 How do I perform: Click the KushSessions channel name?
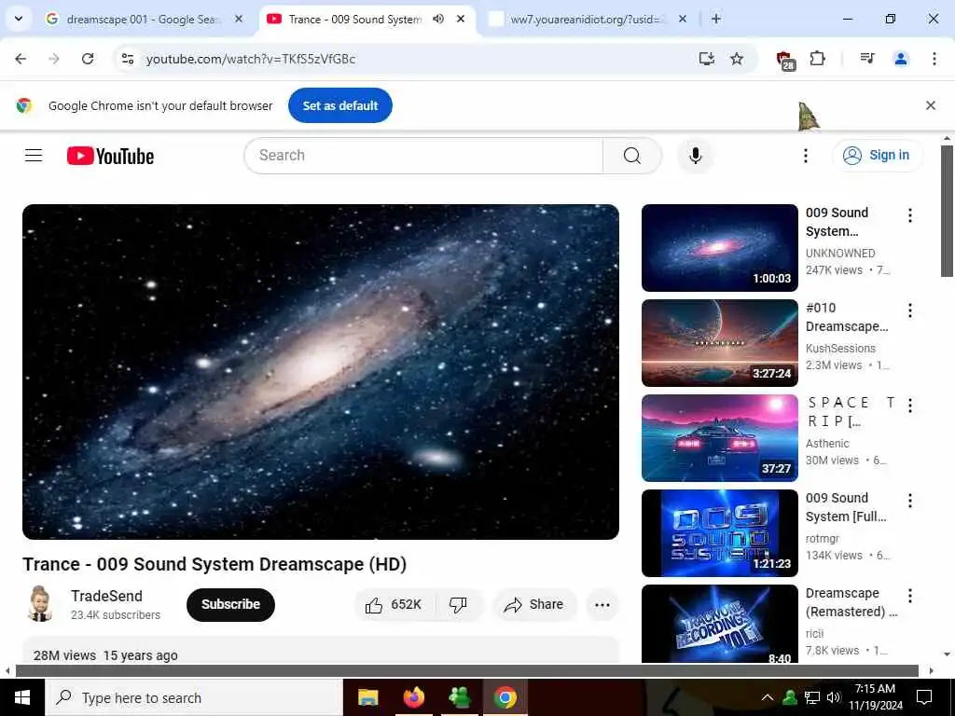[840, 349]
